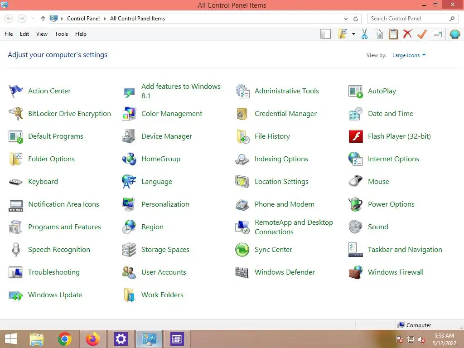
Task: Open the Power Options battery icon
Action: pos(356,204)
